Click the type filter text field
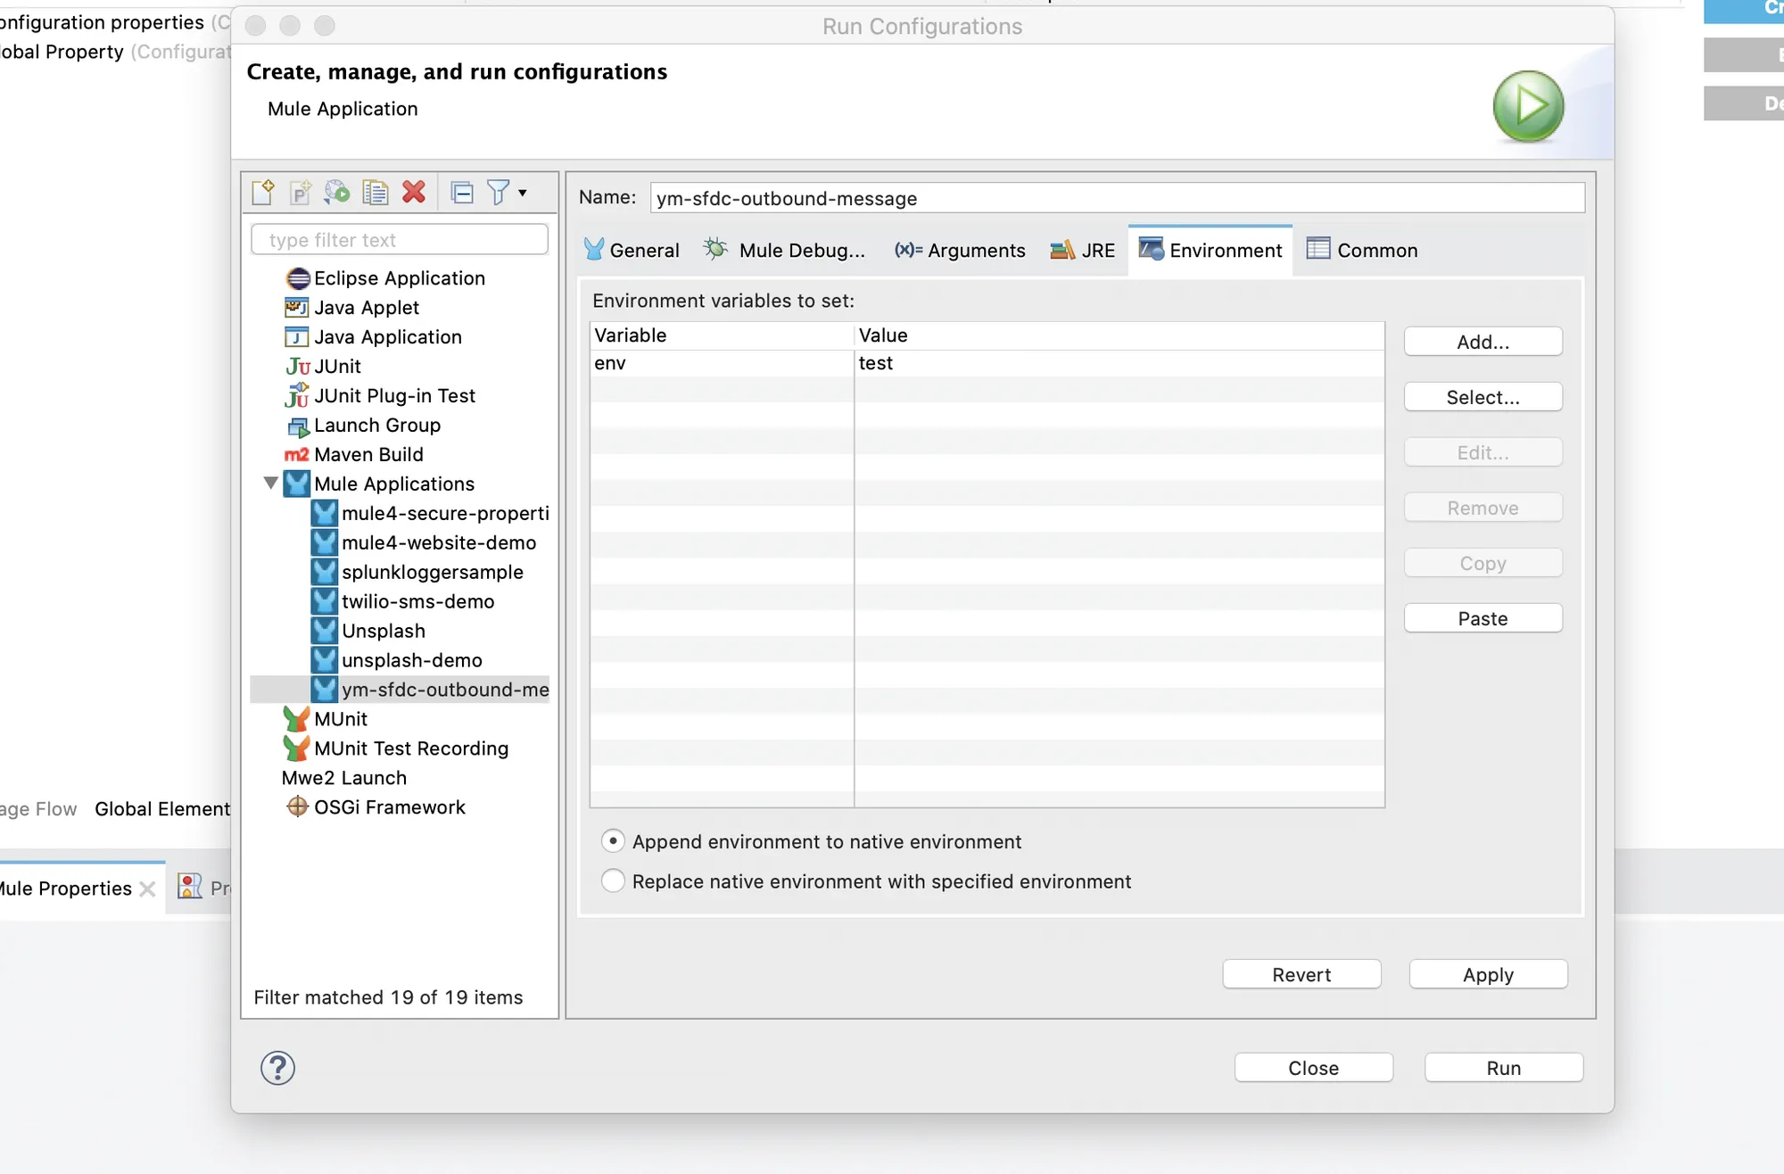The image size is (1784, 1174). [x=400, y=240]
